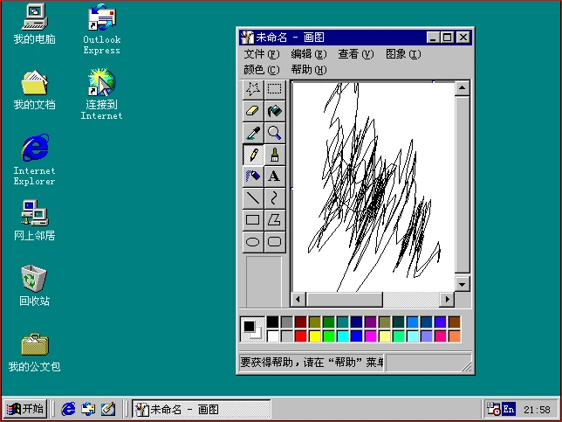The height and width of the screenshot is (422, 562).
Task: Pick the dark gray color swatch
Action: (286, 322)
